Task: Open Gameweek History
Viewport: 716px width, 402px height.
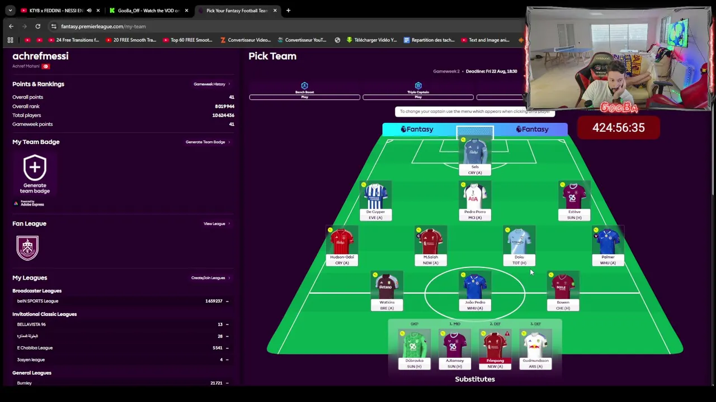Action: coord(211,84)
